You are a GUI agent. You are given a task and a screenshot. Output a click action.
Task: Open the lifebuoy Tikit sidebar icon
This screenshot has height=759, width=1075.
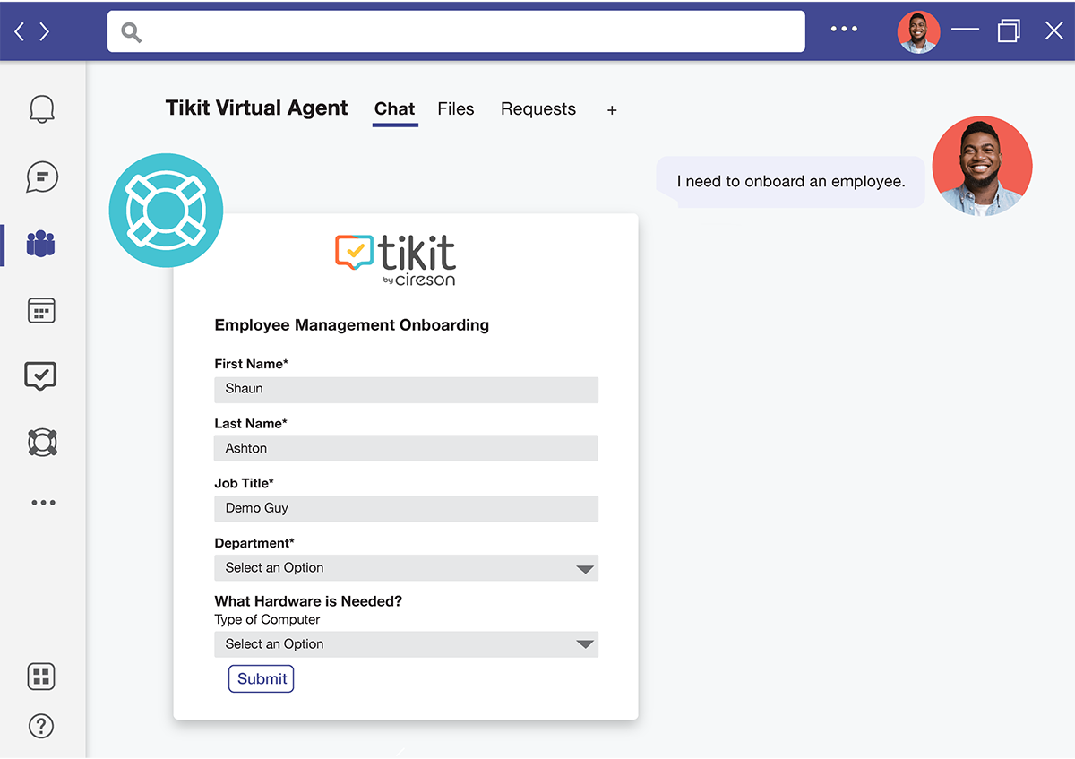coord(42,443)
